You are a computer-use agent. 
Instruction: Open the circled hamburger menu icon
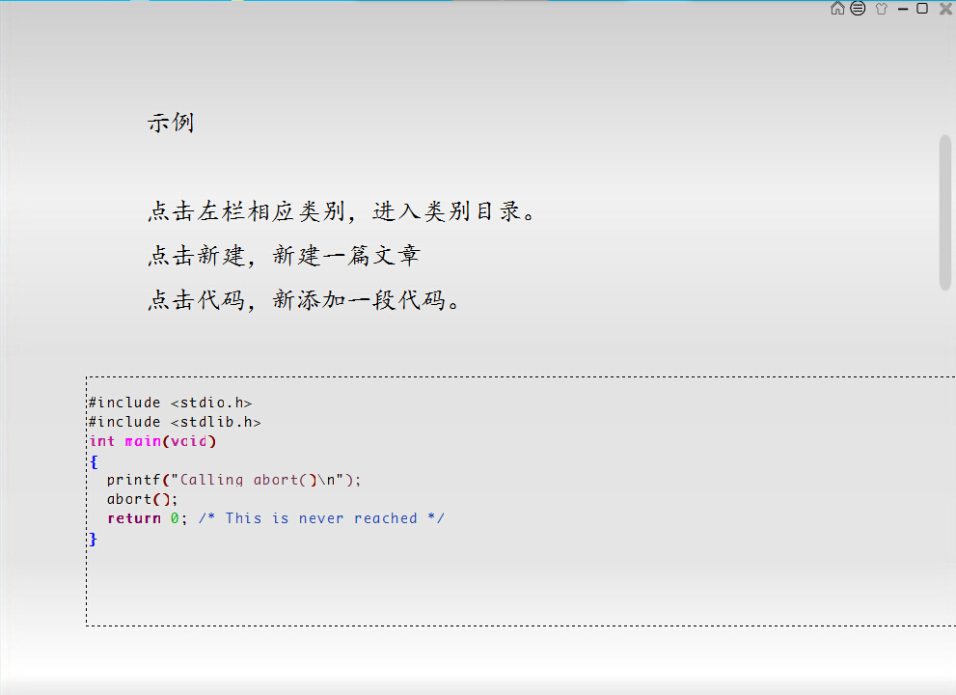[858, 8]
